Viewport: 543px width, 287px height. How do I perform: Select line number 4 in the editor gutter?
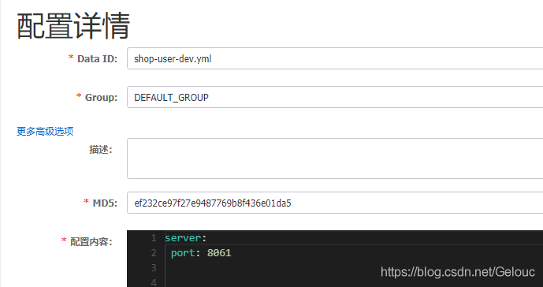tap(154, 282)
